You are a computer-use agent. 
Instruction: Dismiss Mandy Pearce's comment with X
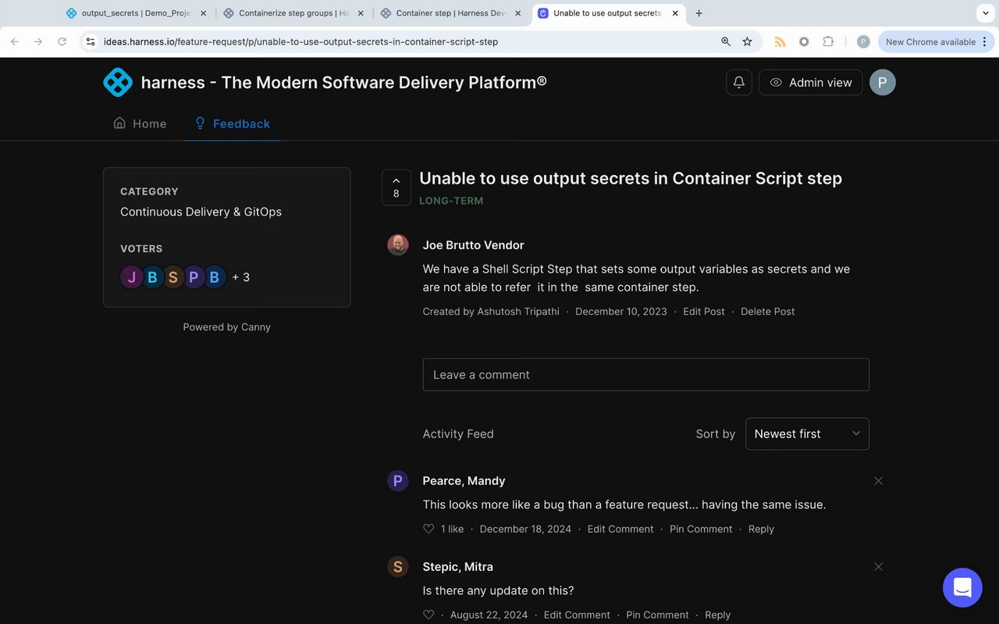click(x=878, y=481)
